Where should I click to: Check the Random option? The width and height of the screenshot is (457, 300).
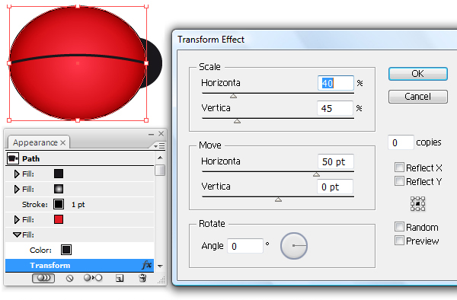click(399, 227)
